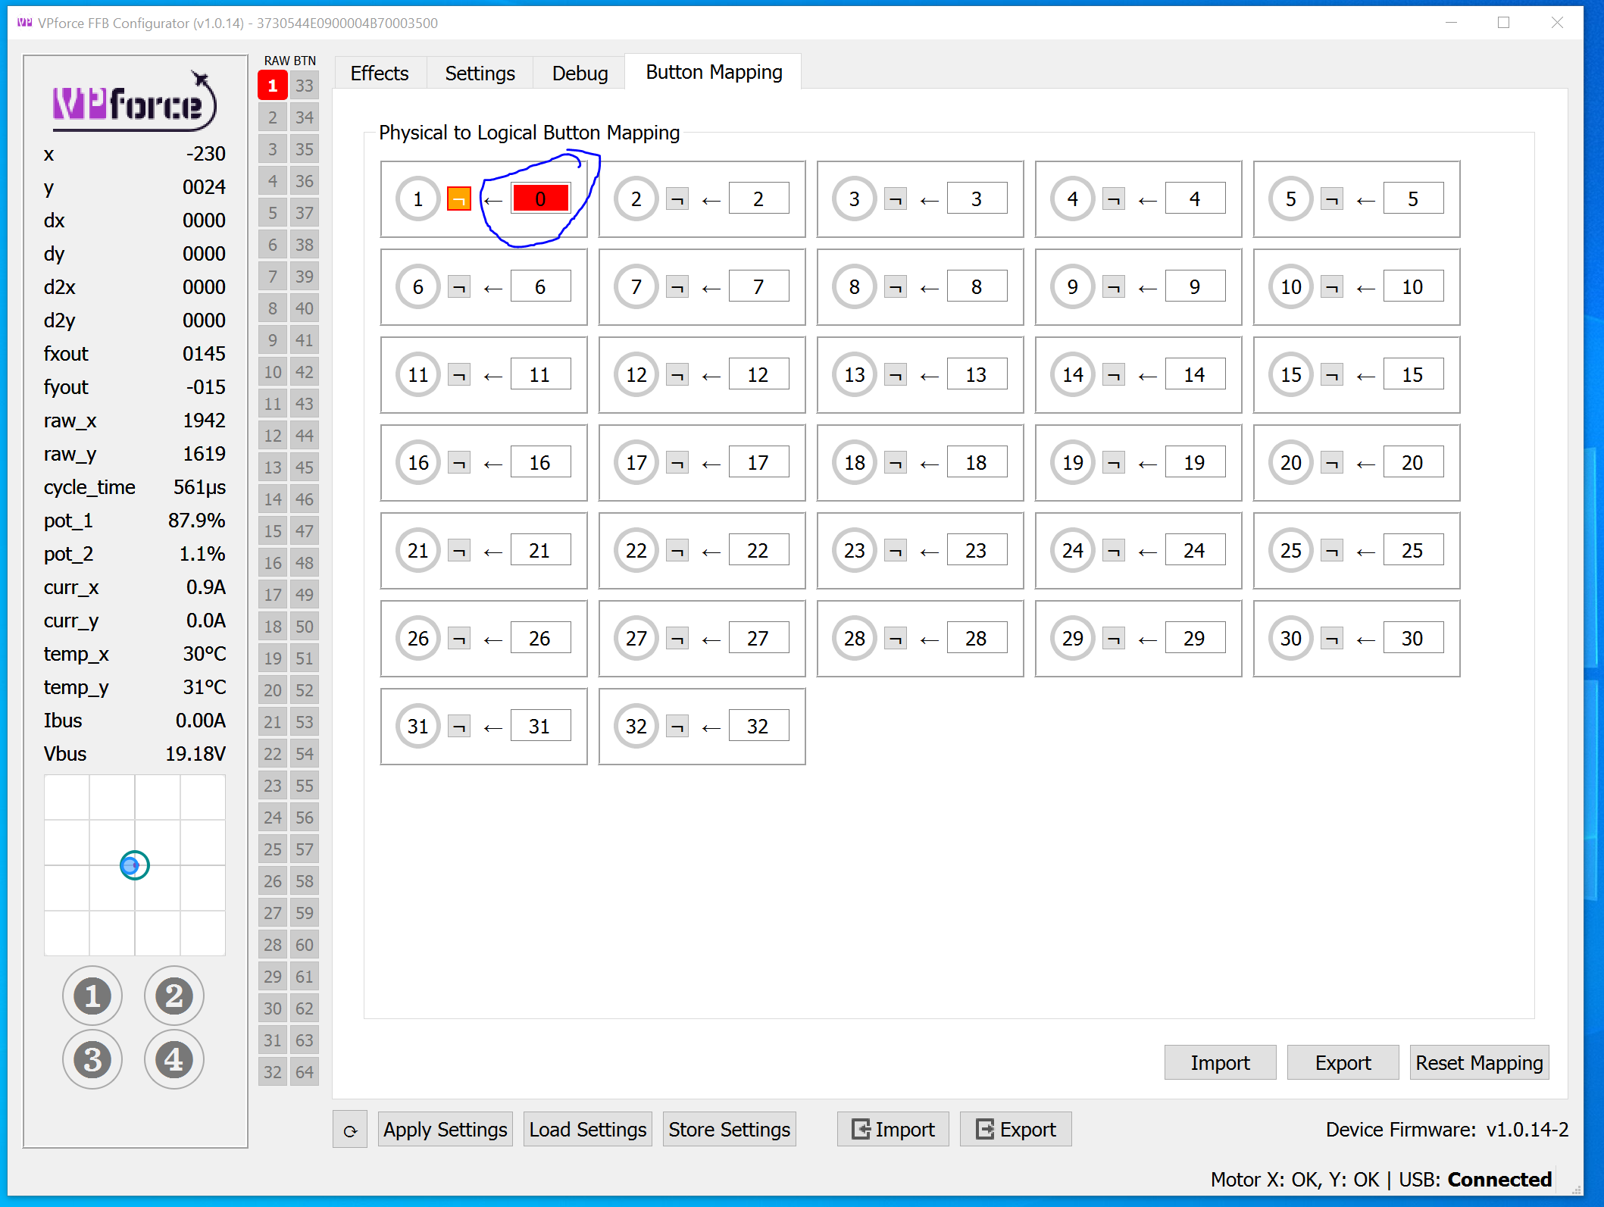Click the bottom Export button with icon

click(1015, 1130)
